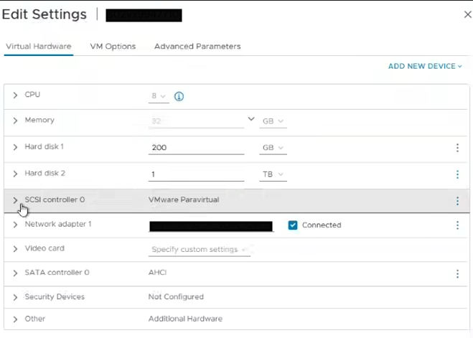Click the CPU info icon

pyautogui.click(x=179, y=96)
